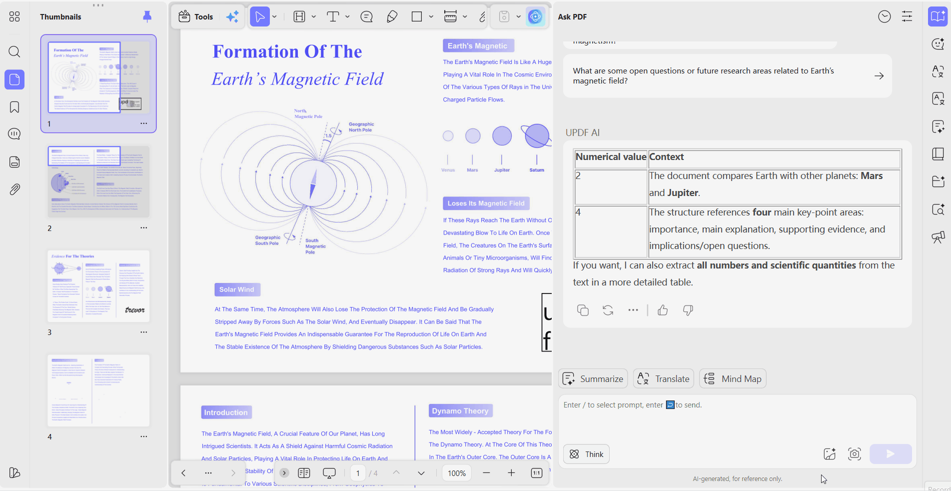Toggle the UPDF AI assistant button
Screen dimensions: 951x491
click(x=535, y=17)
